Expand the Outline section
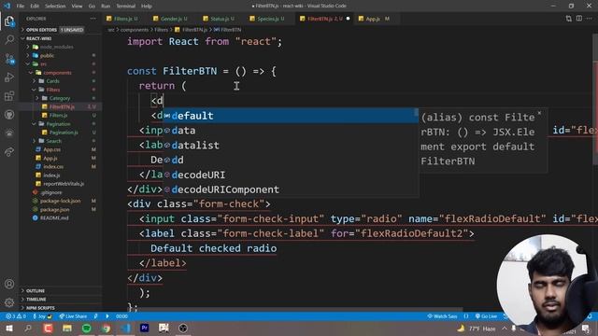The height and width of the screenshot is (336, 598). tap(36, 291)
